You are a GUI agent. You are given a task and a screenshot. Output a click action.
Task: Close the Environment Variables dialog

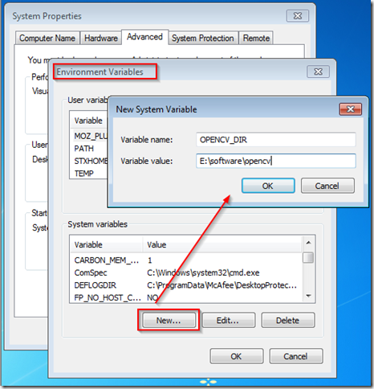point(318,72)
